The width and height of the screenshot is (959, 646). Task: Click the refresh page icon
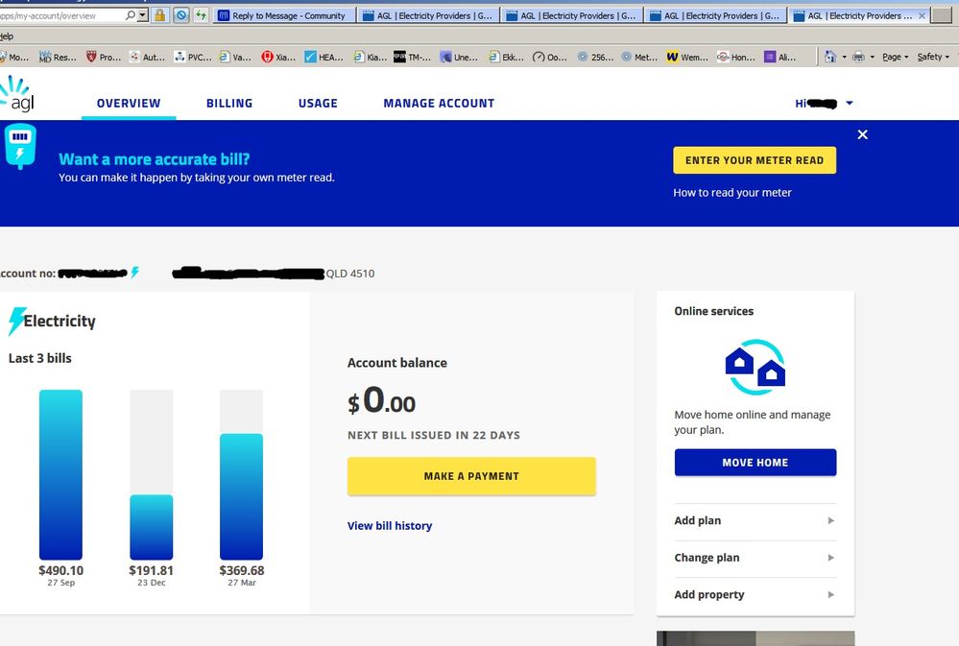click(x=201, y=15)
